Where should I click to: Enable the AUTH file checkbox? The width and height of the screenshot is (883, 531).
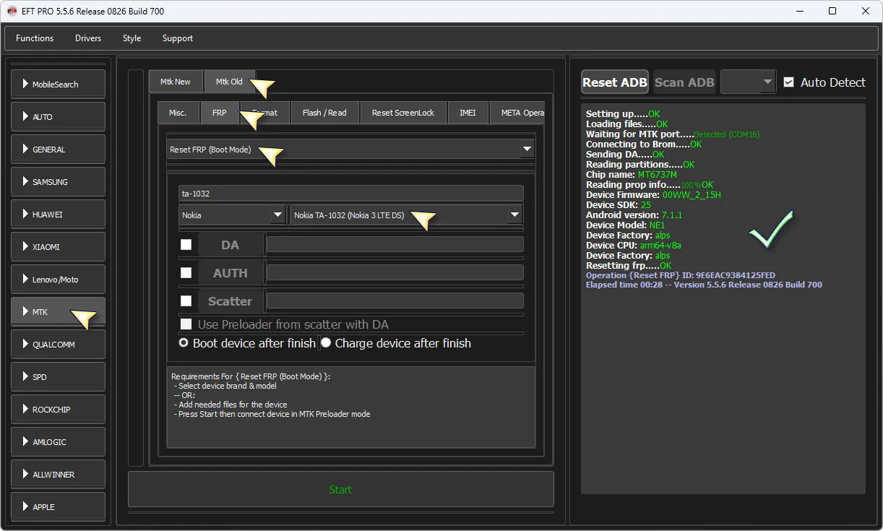[186, 273]
